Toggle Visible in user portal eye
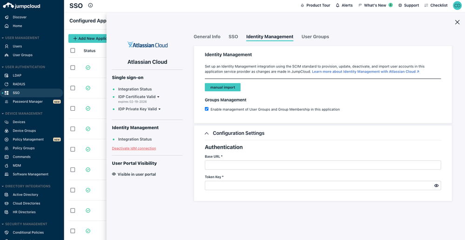The width and height of the screenshot is (465, 240). point(114,174)
